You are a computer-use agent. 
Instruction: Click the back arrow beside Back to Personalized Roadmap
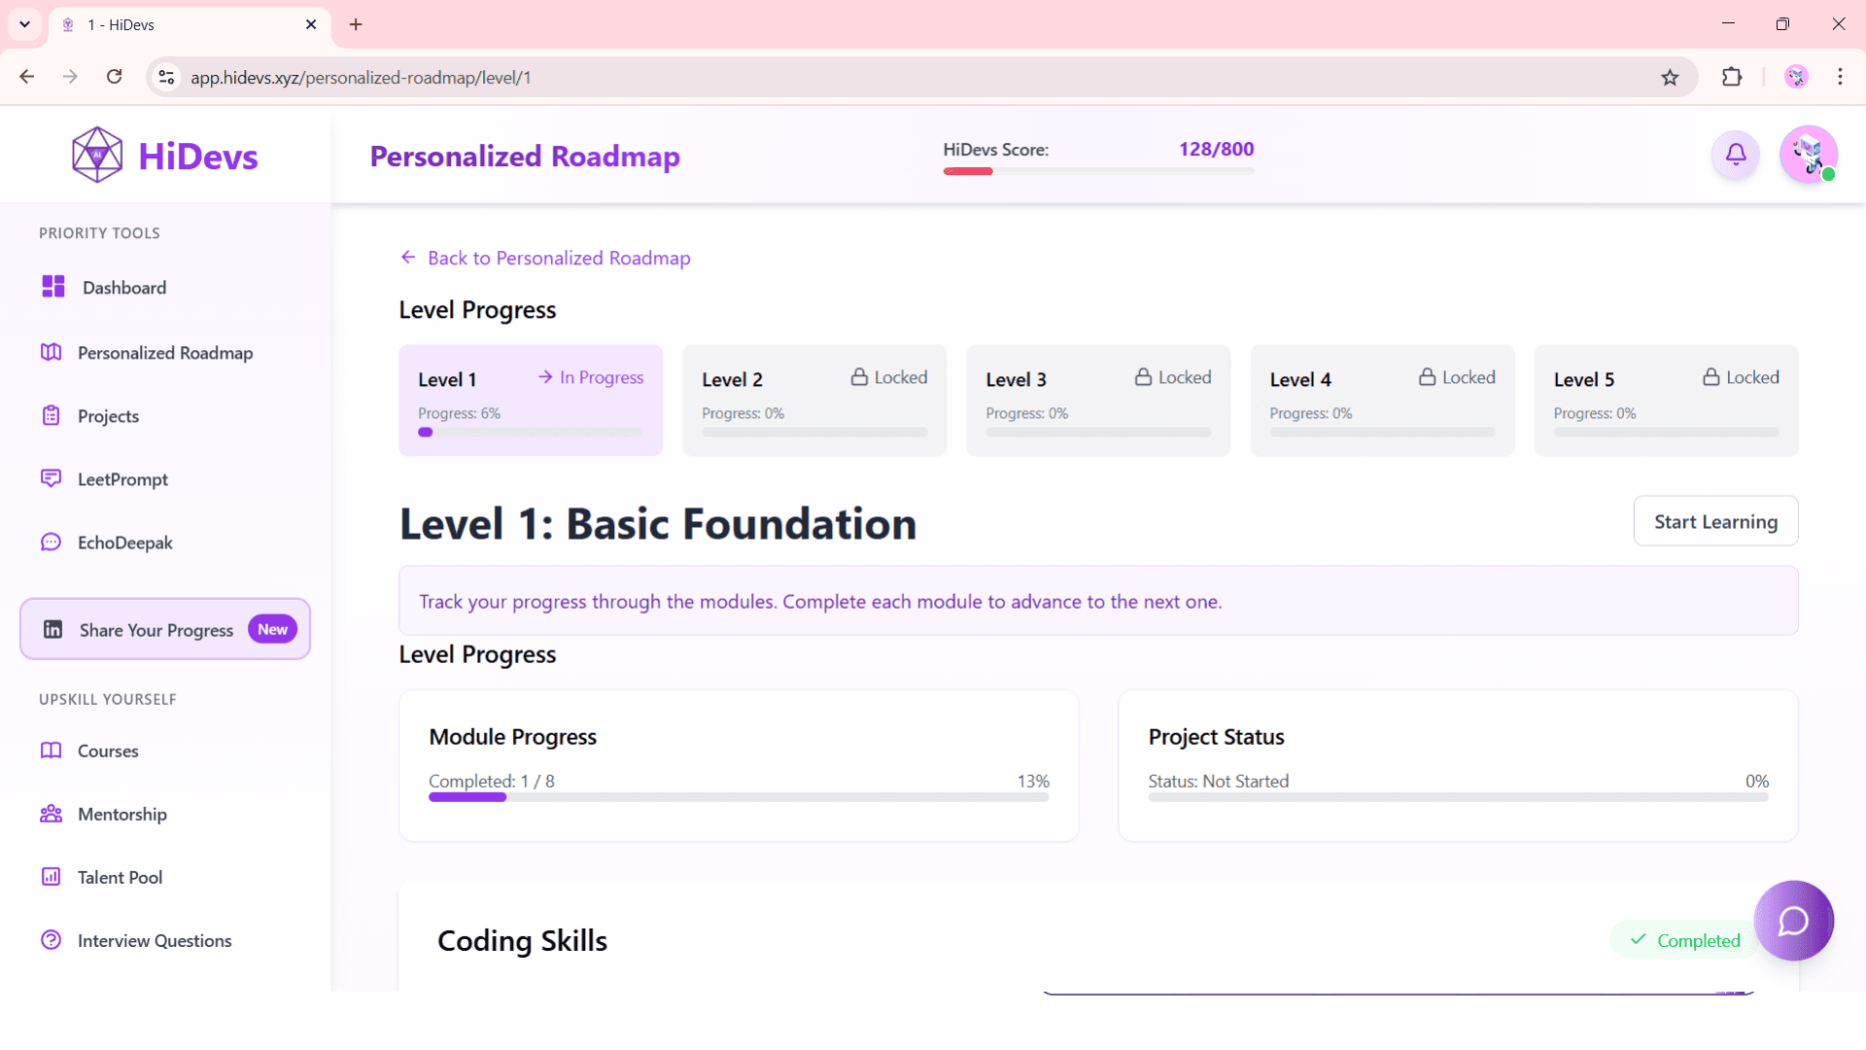click(408, 257)
